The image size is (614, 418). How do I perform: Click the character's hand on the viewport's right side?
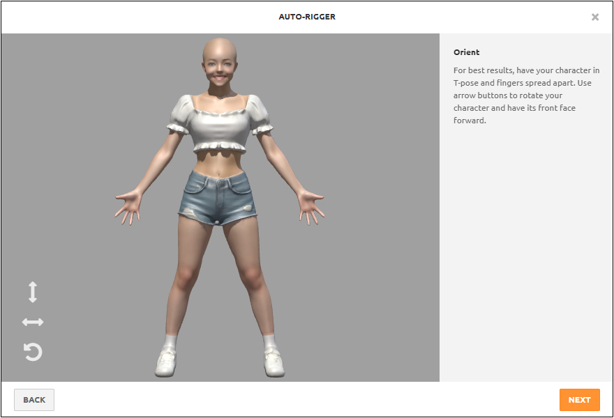click(x=310, y=207)
